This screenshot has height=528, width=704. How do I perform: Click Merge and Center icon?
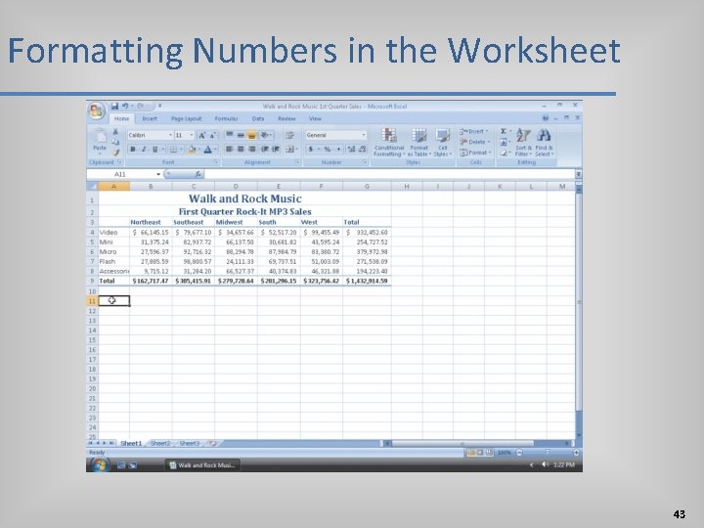coord(290,149)
